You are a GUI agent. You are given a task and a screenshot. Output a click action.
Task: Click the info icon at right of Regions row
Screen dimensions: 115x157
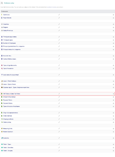(x=113, y=27)
